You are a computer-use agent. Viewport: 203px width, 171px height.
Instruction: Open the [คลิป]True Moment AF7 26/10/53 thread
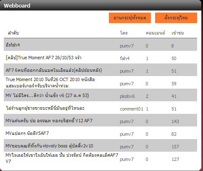click(43, 58)
